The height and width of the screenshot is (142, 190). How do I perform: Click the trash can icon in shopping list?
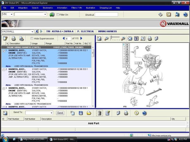[x=99, y=113]
